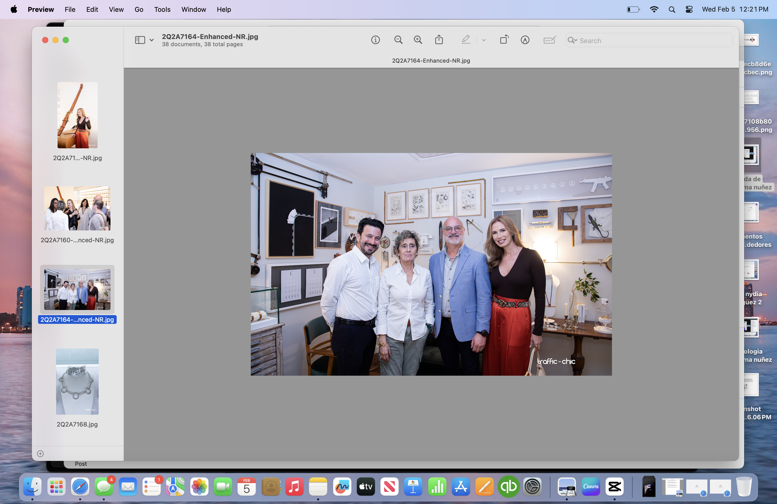Select the Highlight pen tool
Screen dimensions: 777x504
(x=466, y=40)
